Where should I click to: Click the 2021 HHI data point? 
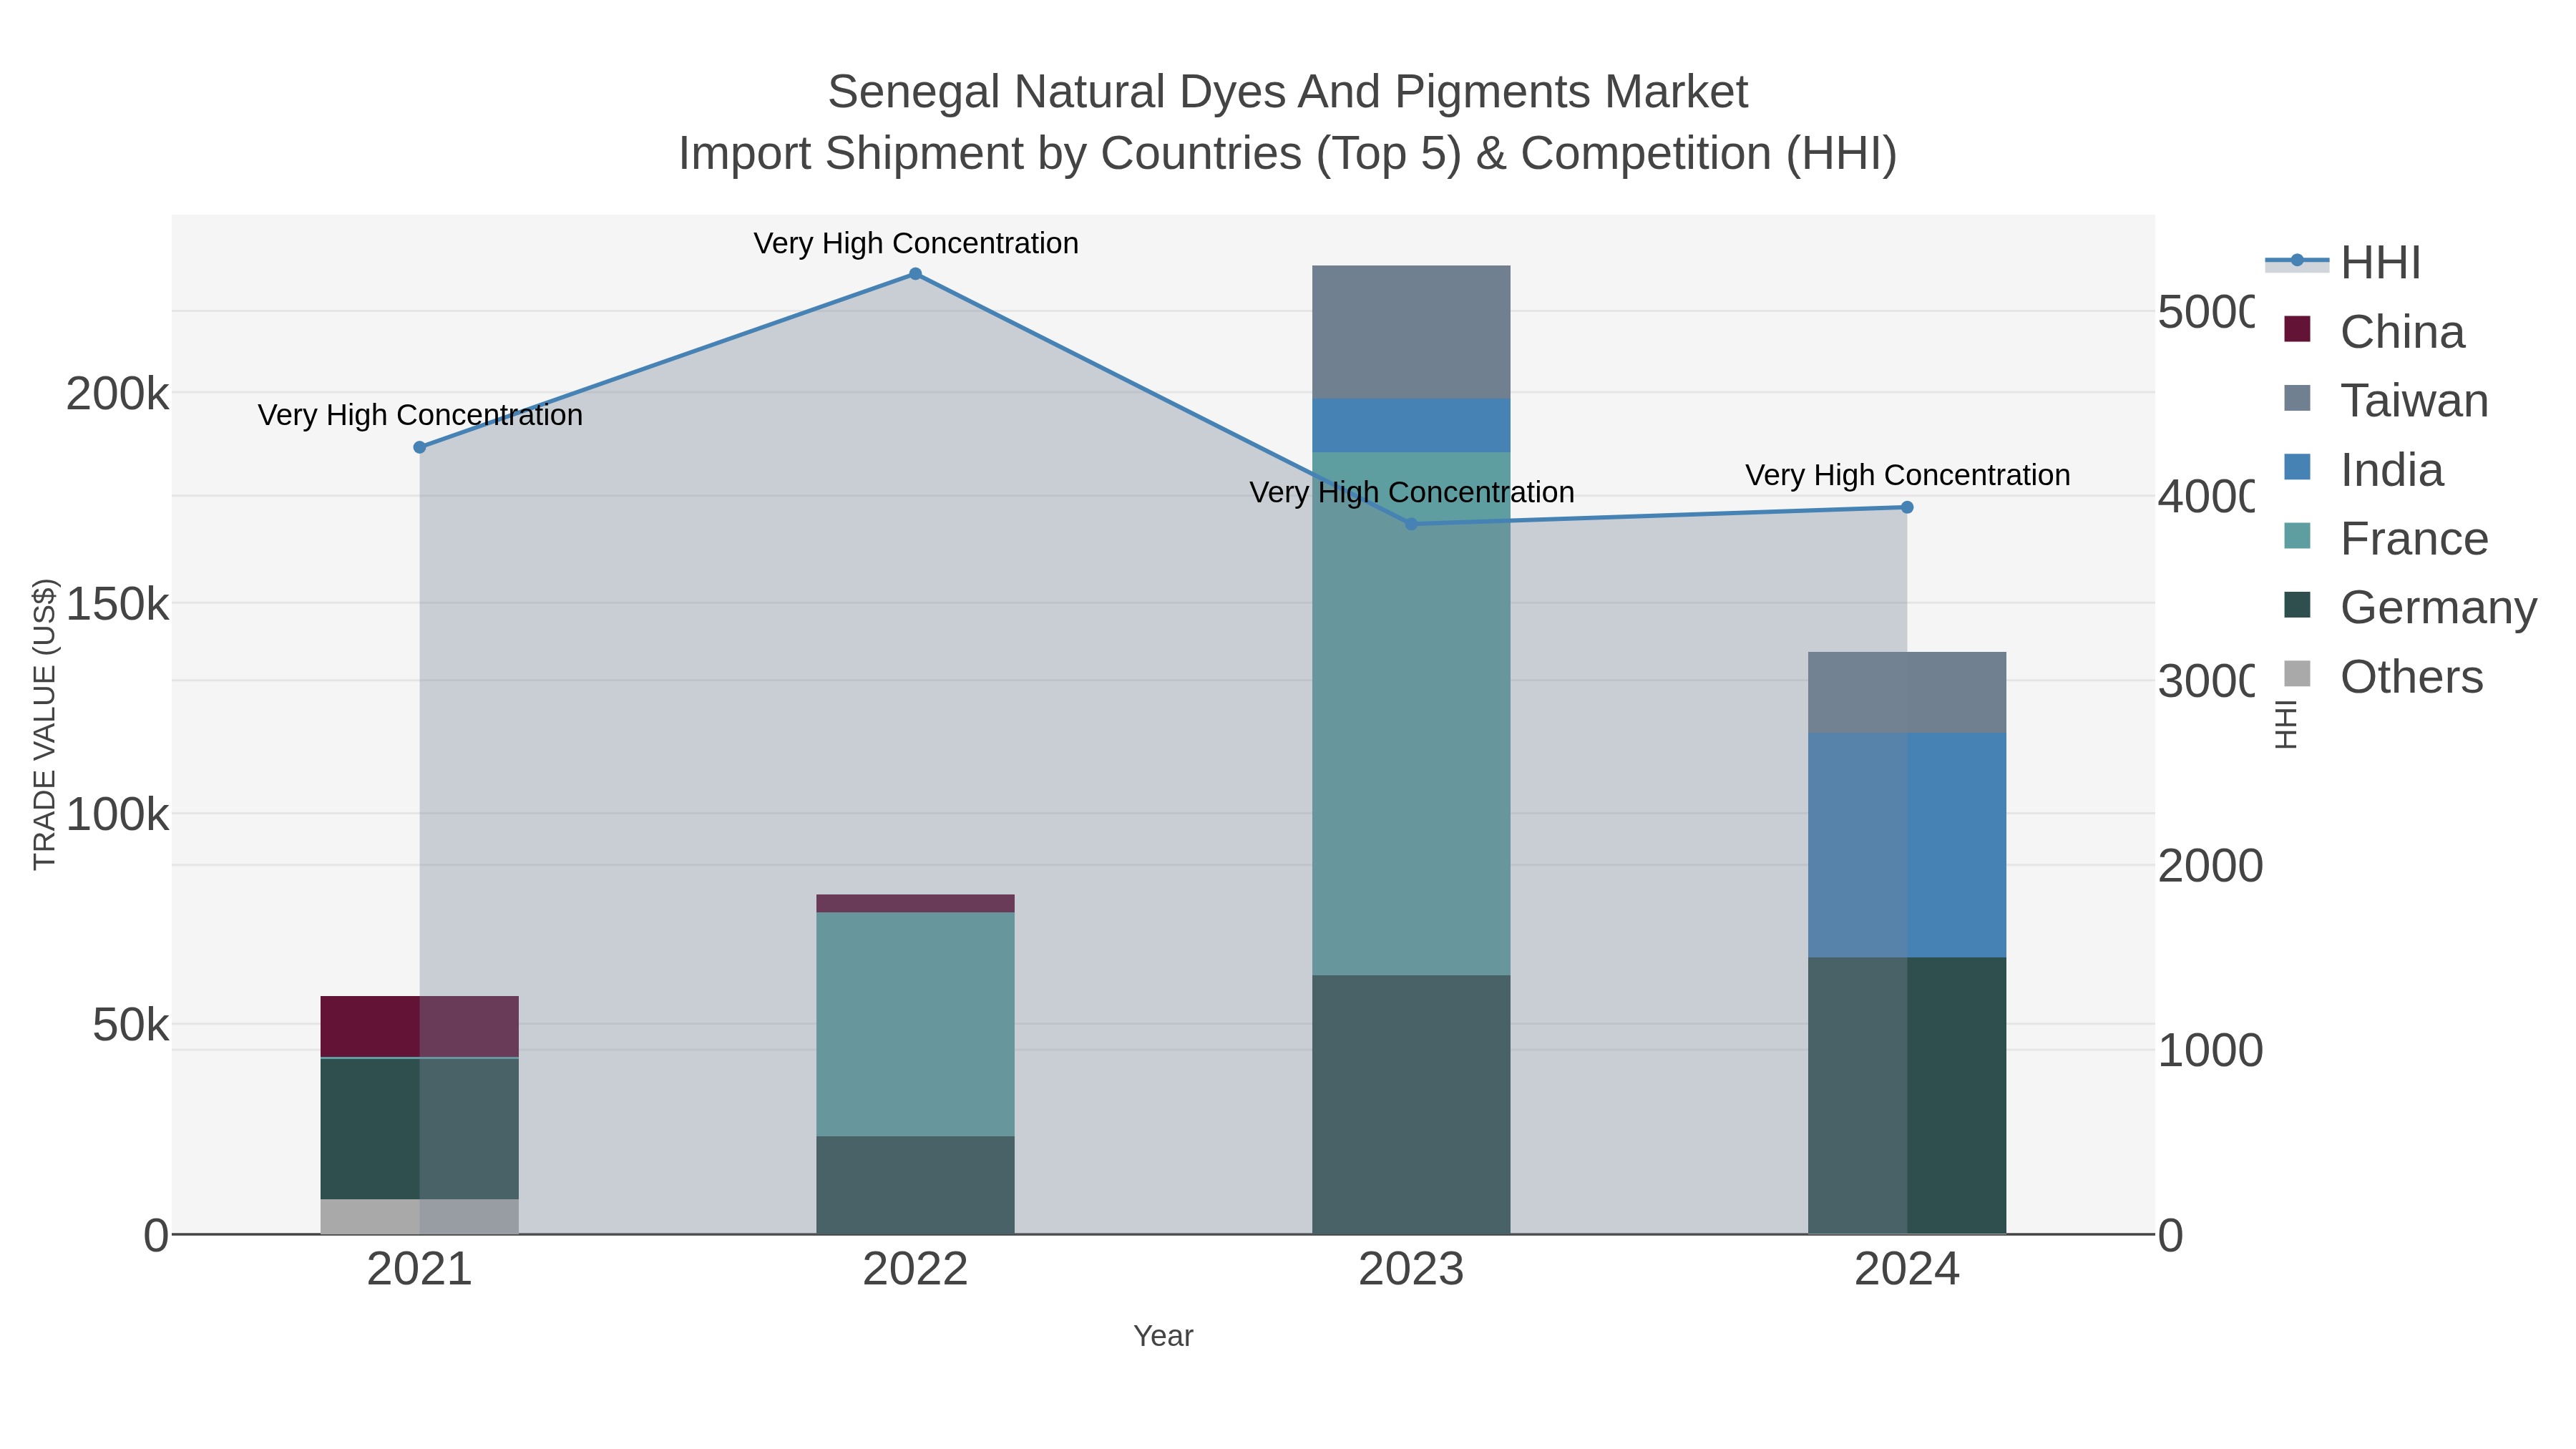click(420, 447)
